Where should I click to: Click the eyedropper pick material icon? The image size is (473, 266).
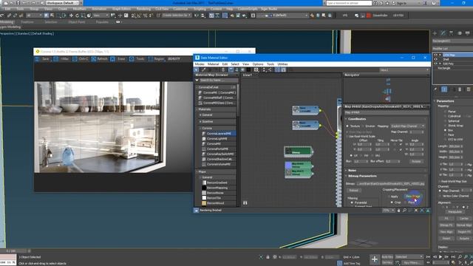(204, 70)
